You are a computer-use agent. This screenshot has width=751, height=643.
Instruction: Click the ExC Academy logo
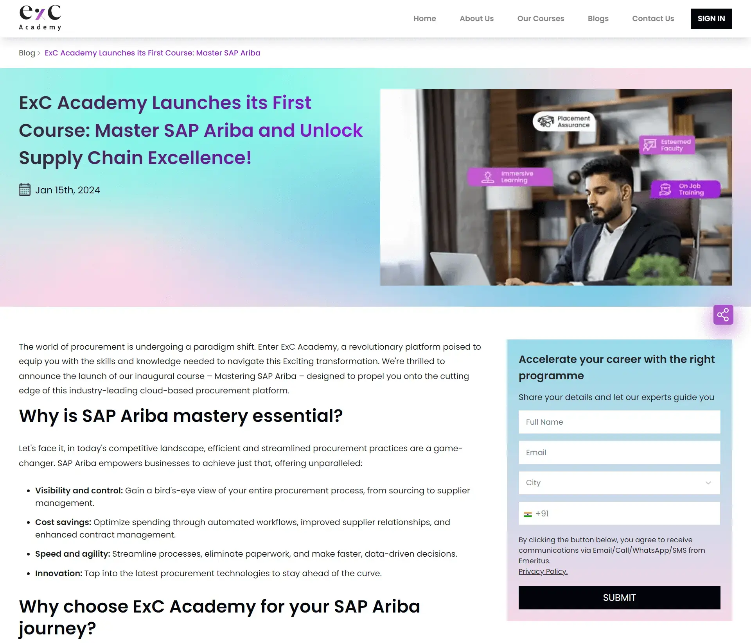[40, 18]
